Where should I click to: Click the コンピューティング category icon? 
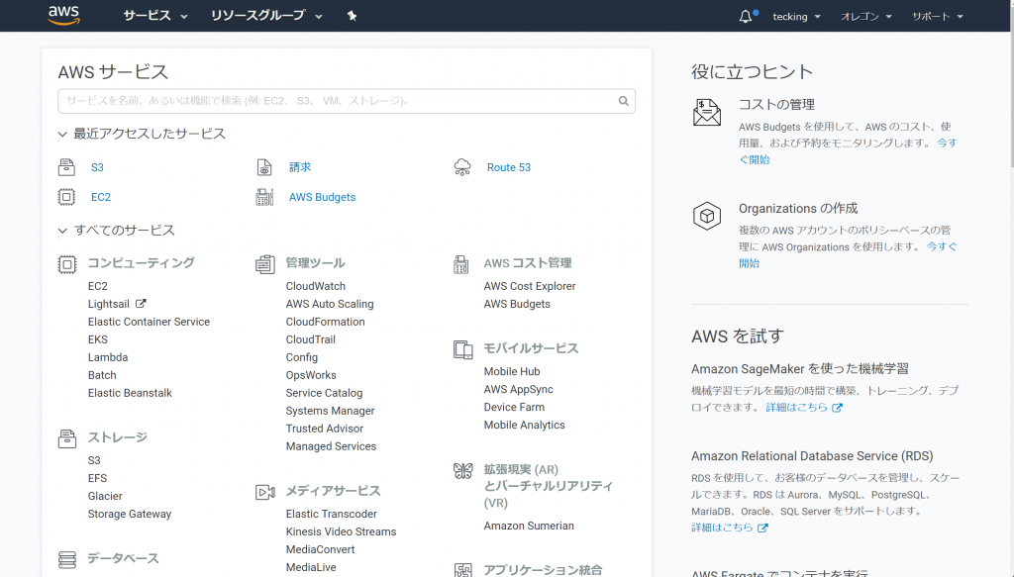(x=67, y=263)
